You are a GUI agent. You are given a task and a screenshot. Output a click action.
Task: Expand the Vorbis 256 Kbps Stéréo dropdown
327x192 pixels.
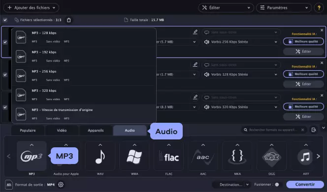241,42
